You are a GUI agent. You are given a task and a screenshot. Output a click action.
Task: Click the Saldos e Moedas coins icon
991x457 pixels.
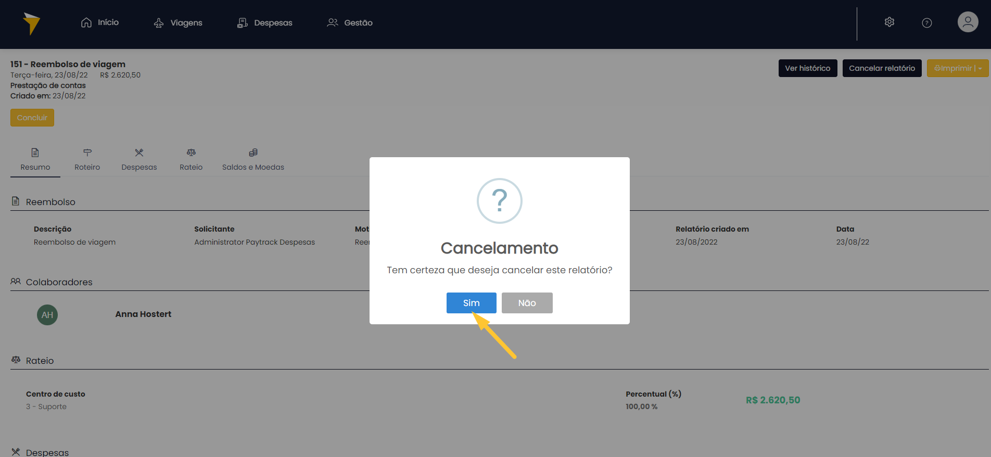pyautogui.click(x=253, y=153)
